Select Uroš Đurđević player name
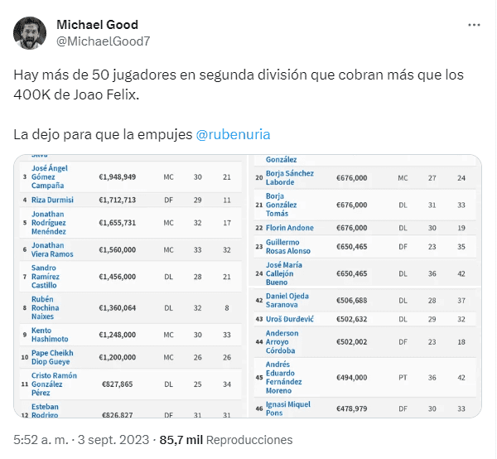The width and height of the screenshot is (497, 459). click(x=290, y=319)
